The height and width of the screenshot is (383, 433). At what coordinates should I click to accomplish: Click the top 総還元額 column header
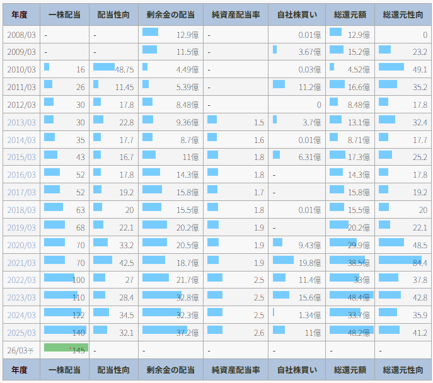tap(350, 15)
